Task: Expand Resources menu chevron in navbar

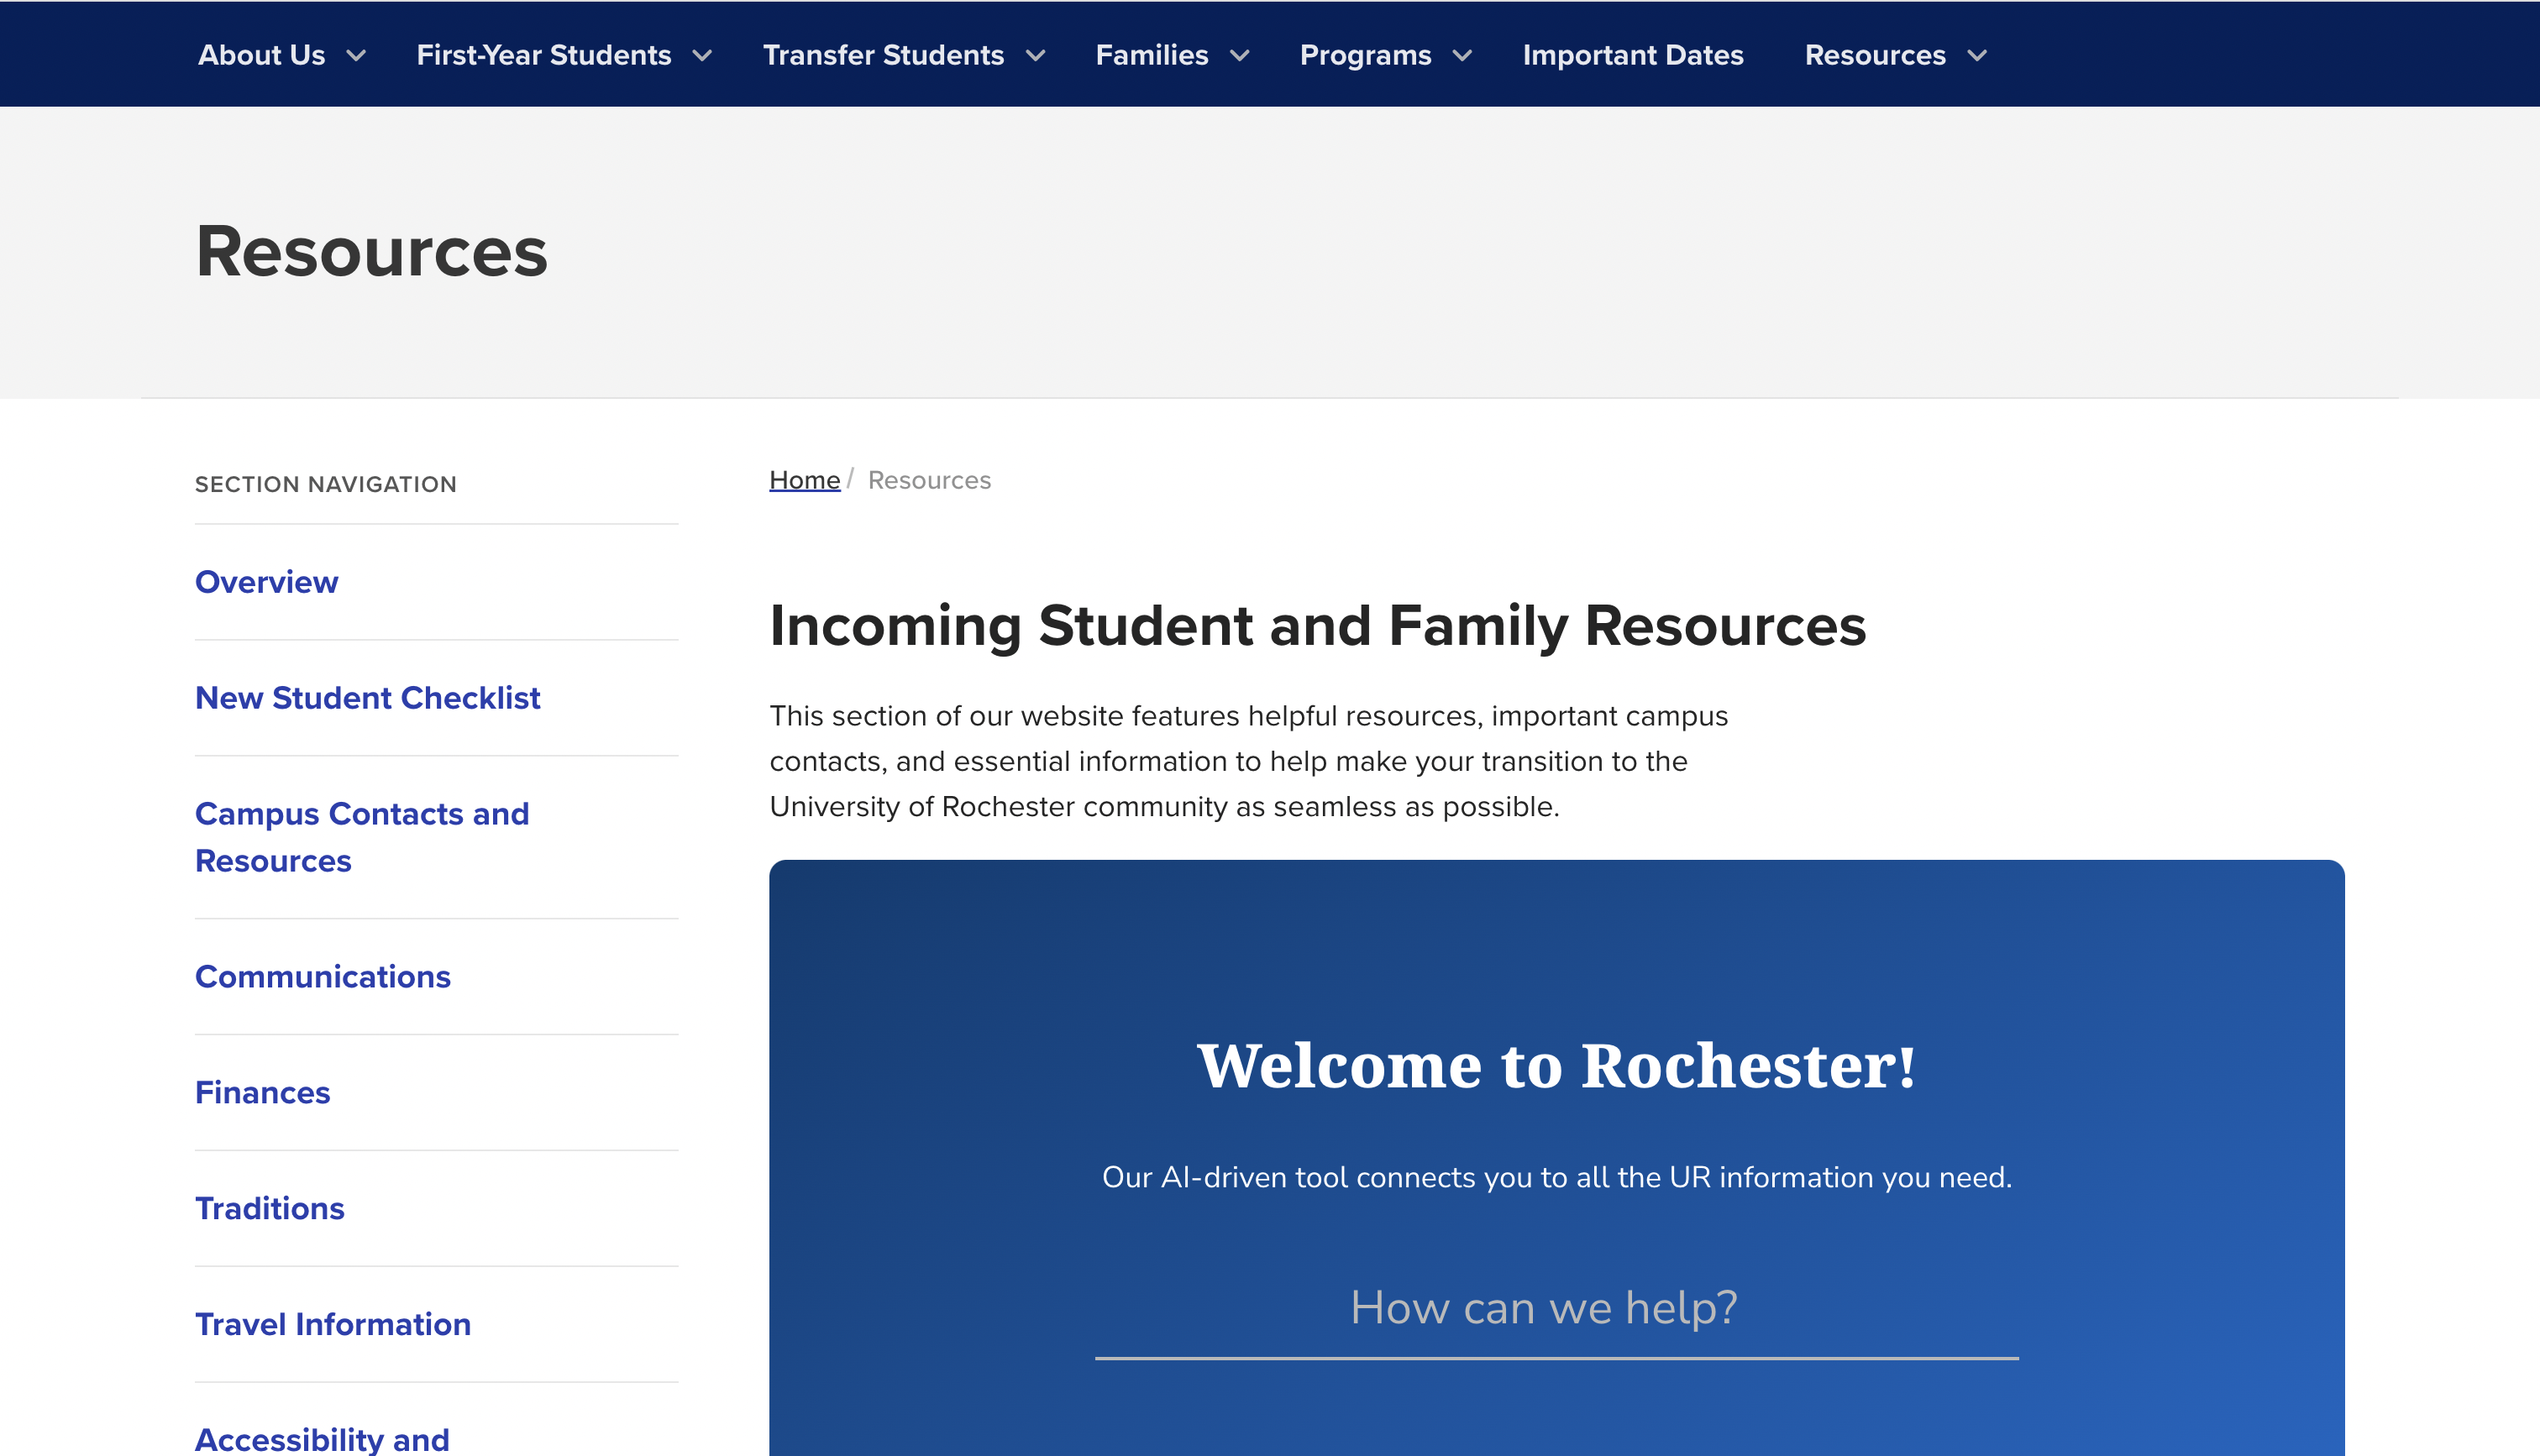Action: click(1977, 56)
